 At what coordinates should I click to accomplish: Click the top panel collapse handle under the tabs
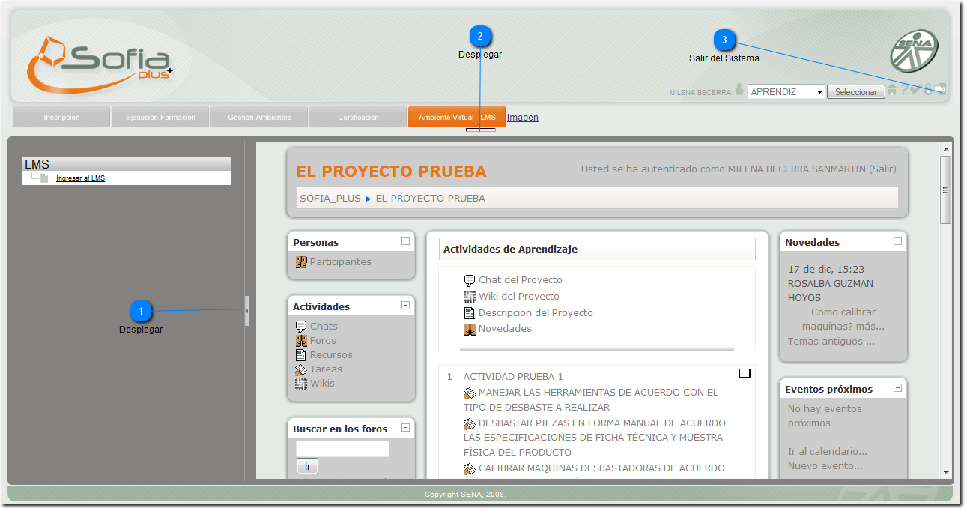click(480, 130)
